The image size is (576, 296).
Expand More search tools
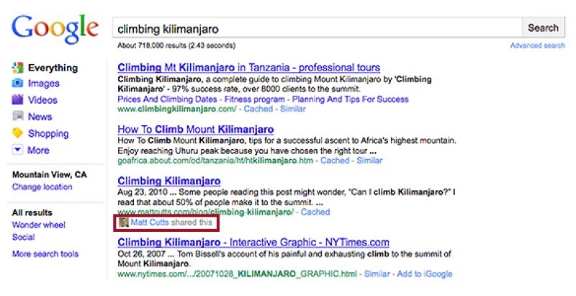45,254
